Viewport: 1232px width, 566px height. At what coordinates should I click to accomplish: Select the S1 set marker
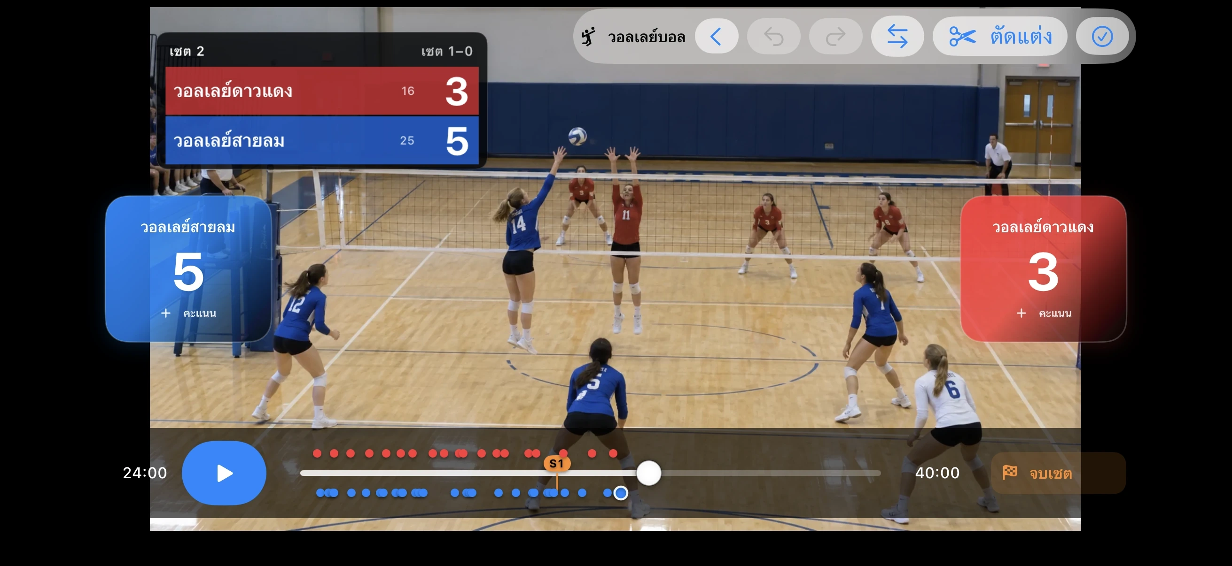click(557, 463)
